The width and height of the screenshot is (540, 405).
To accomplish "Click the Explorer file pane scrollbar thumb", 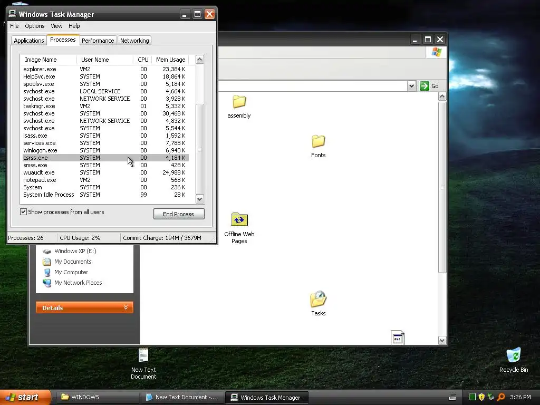I will [442, 187].
